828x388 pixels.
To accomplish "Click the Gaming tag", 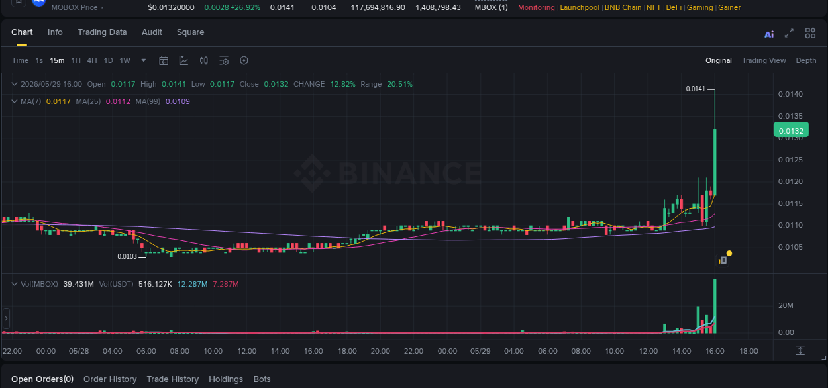I will (x=700, y=7).
